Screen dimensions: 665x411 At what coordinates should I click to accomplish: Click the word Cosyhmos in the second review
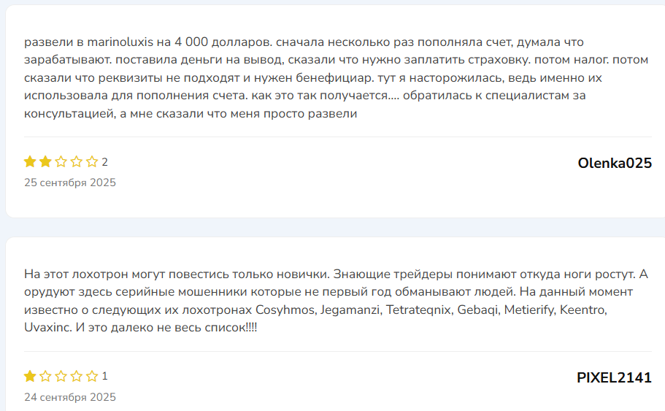285,310
